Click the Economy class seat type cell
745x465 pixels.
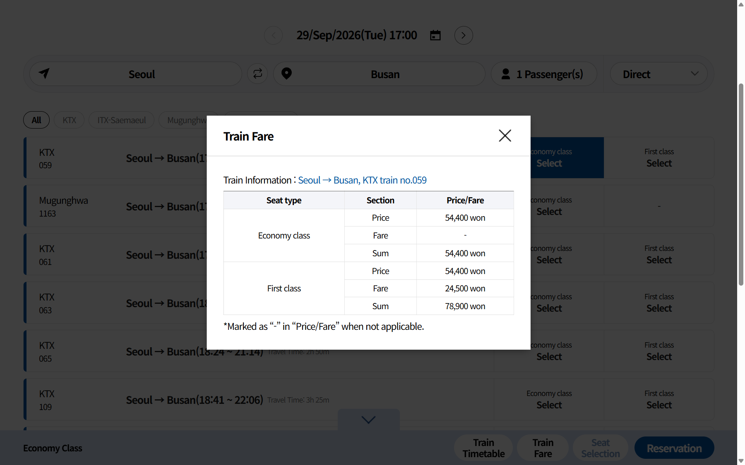click(x=284, y=236)
